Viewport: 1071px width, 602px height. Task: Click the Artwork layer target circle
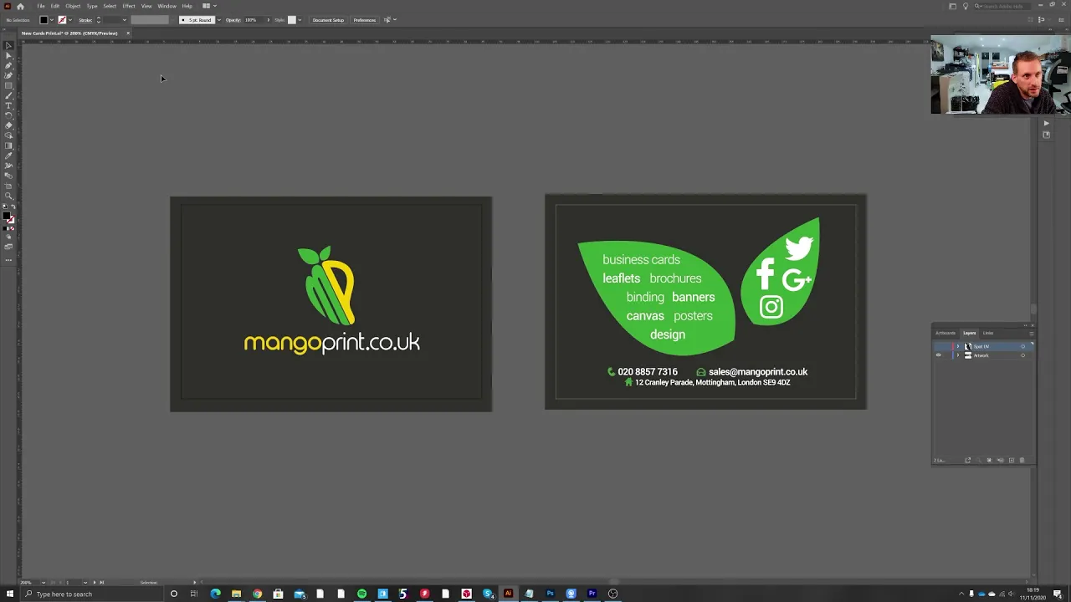[1022, 355]
